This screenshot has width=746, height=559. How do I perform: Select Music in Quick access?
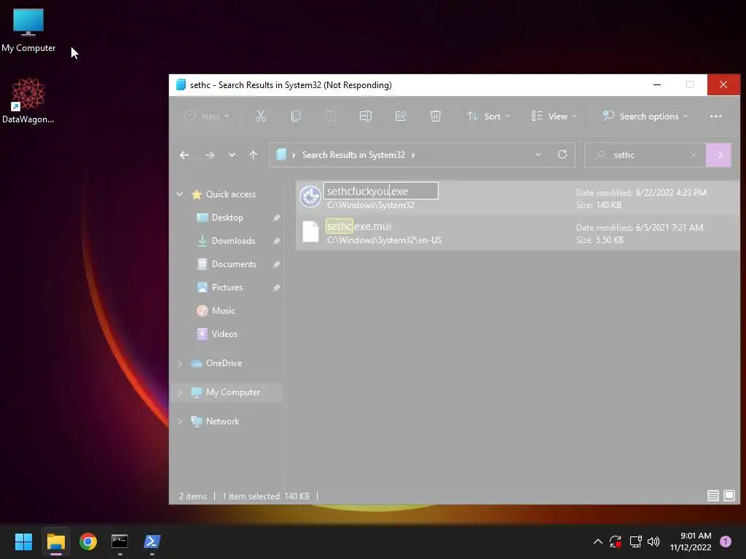coord(223,310)
